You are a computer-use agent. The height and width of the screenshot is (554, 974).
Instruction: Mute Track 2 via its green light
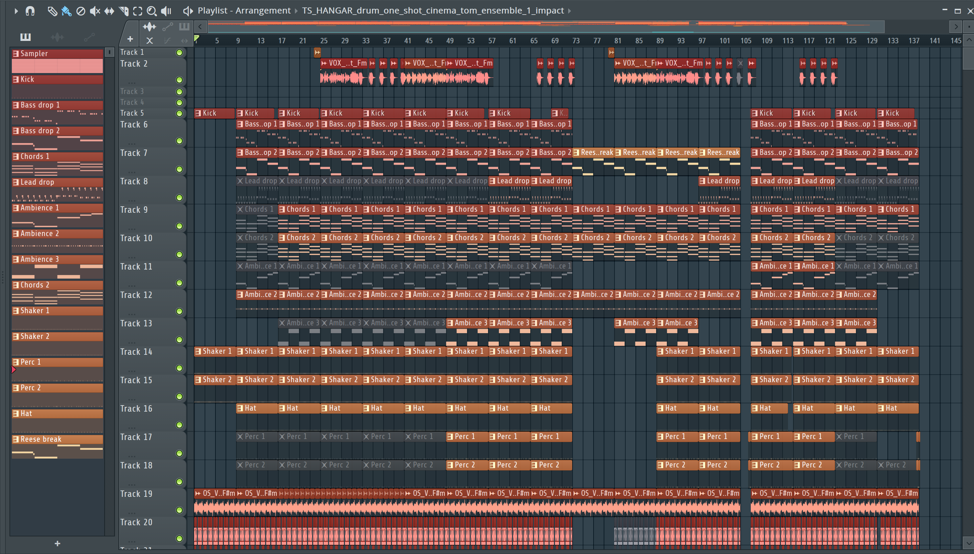click(180, 80)
